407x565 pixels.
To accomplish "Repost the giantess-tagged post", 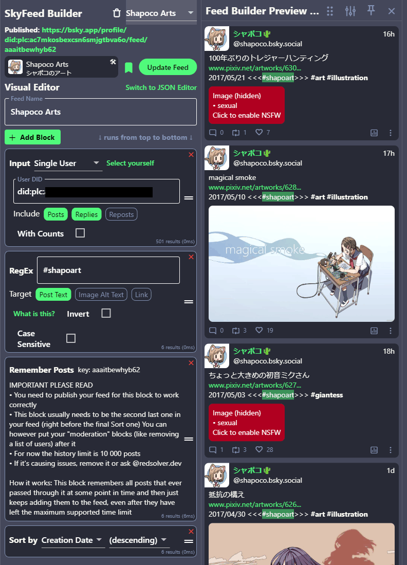I will [236, 450].
